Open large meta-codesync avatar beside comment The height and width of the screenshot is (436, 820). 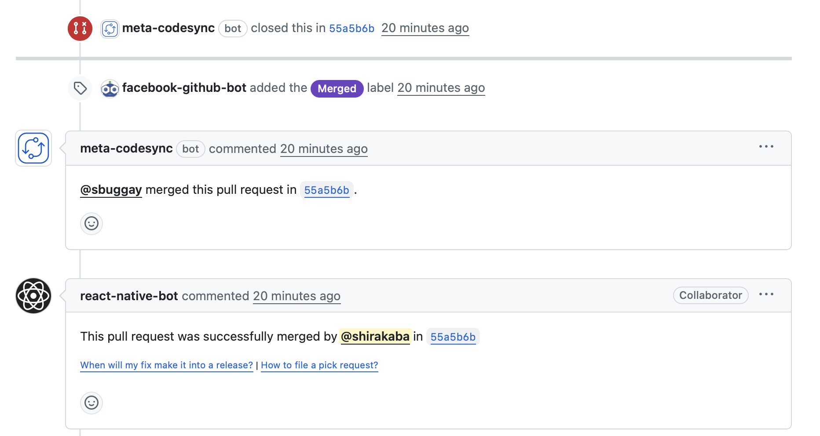click(33, 148)
